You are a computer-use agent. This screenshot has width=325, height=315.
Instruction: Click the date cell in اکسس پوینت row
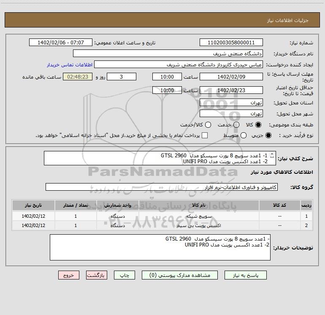pyautogui.click(x=33, y=225)
